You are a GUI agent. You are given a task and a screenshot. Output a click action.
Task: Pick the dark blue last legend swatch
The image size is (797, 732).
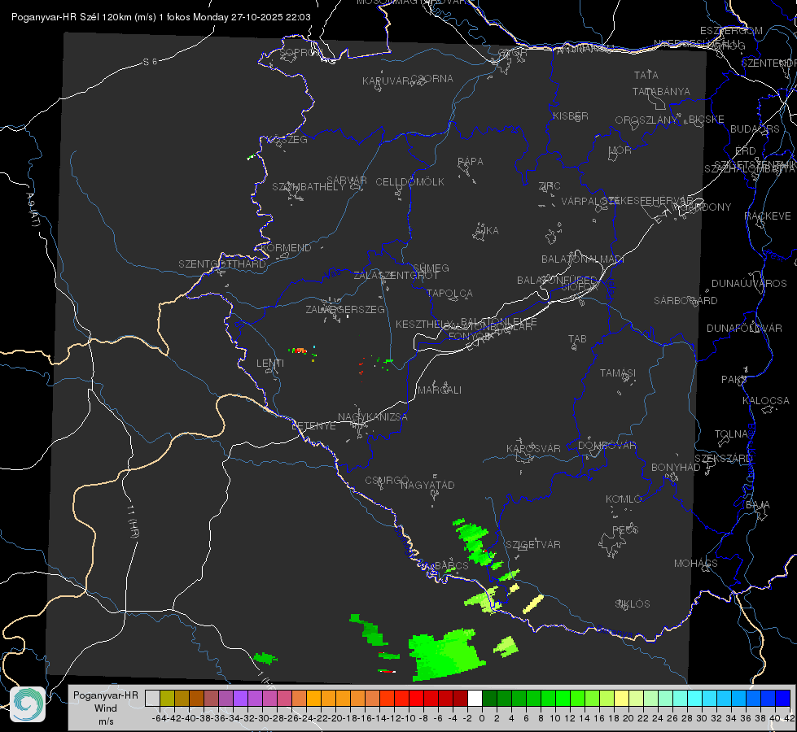click(x=783, y=698)
